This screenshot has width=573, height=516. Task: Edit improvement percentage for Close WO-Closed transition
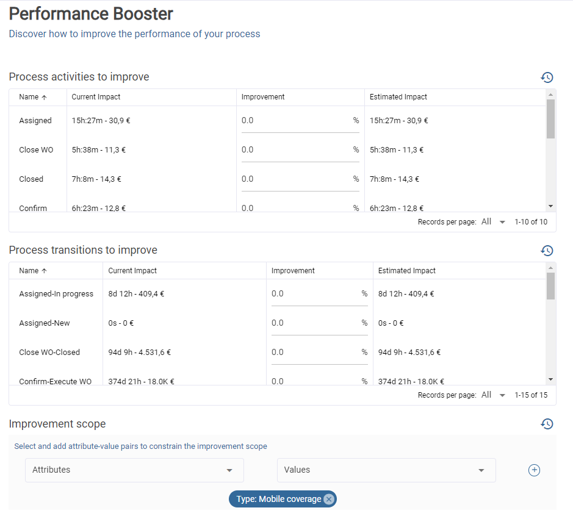[315, 353]
